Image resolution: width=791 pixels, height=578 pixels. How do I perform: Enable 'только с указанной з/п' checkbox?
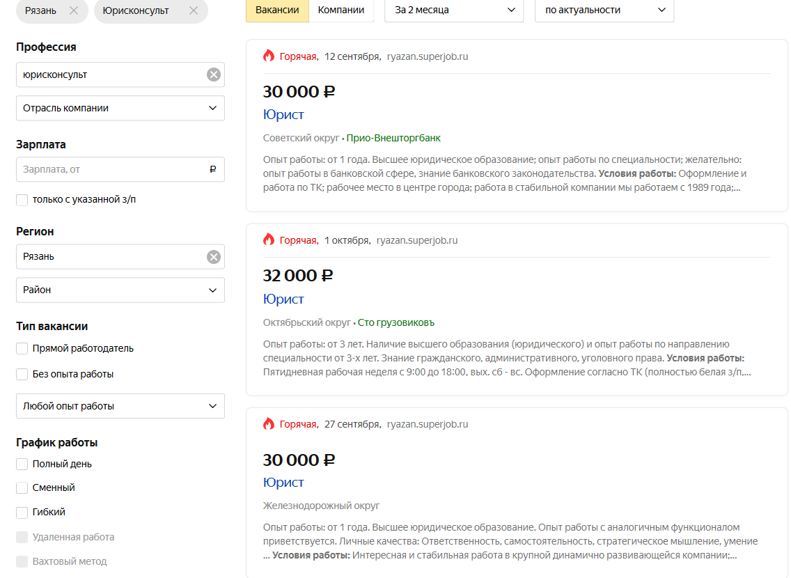[x=22, y=200]
